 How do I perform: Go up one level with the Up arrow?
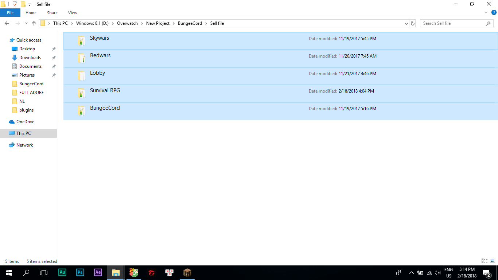34,23
